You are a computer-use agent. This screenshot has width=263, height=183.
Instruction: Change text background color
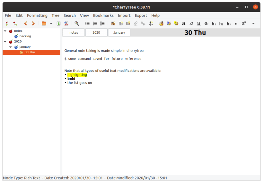(176, 24)
